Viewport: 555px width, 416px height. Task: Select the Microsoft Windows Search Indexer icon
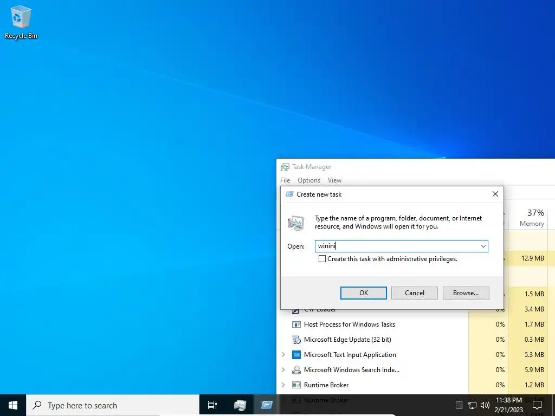coord(296,370)
